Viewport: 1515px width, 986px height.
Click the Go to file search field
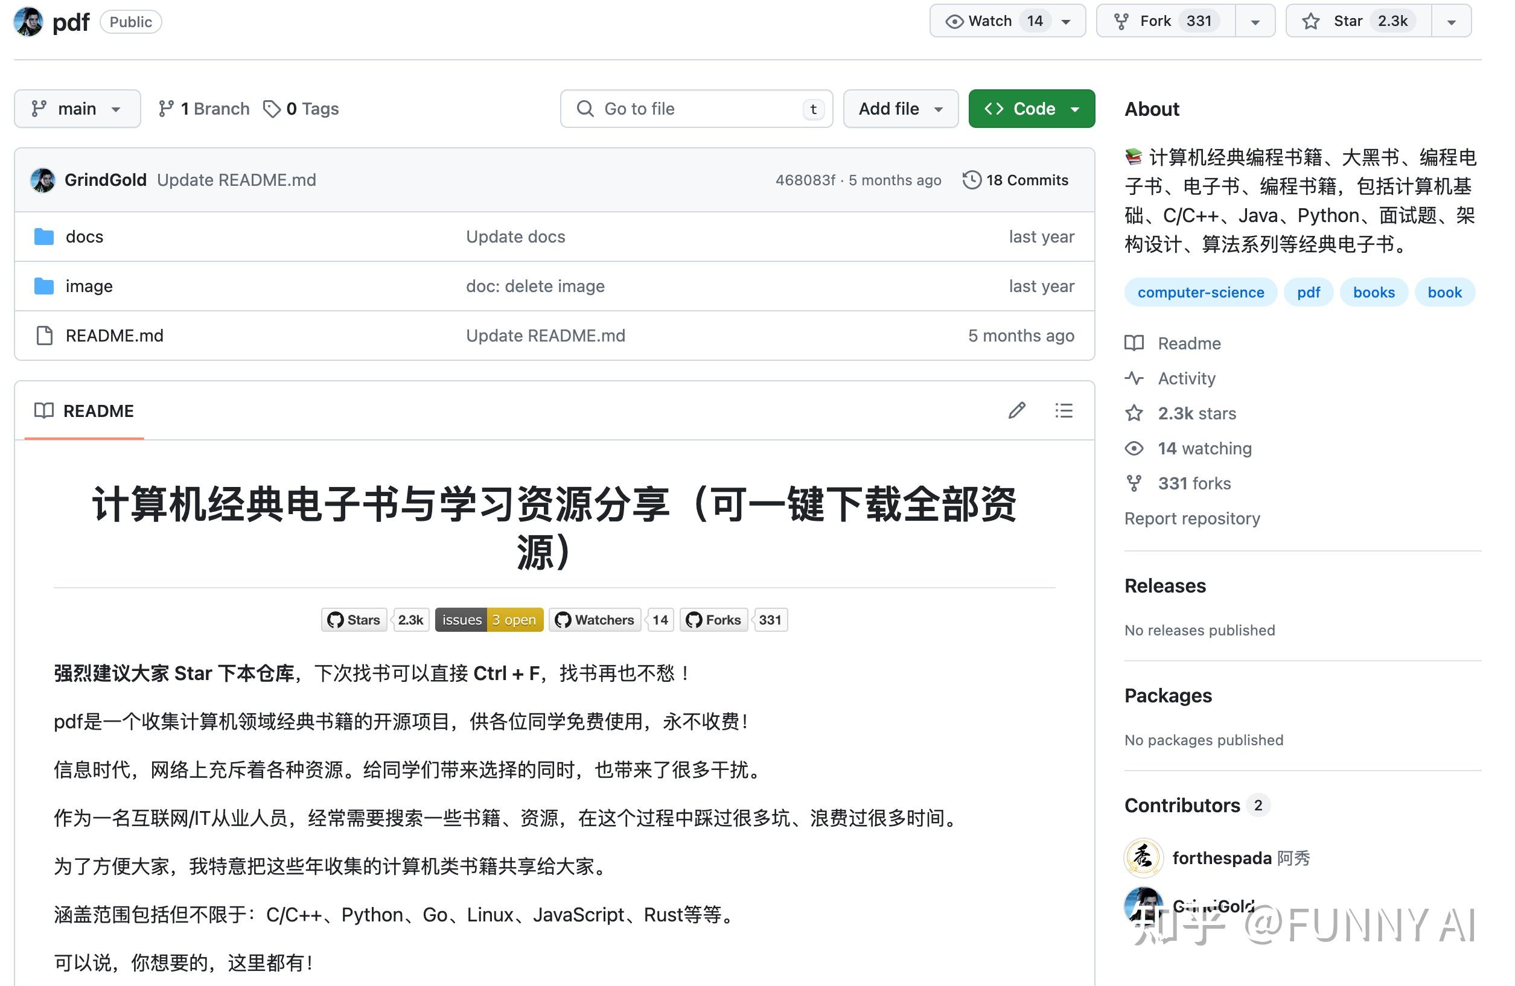click(696, 108)
